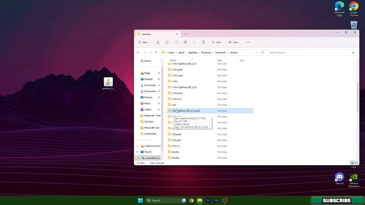Select GeForce Experience desktop icon
The width and height of the screenshot is (365, 205).
pyautogui.click(x=354, y=181)
